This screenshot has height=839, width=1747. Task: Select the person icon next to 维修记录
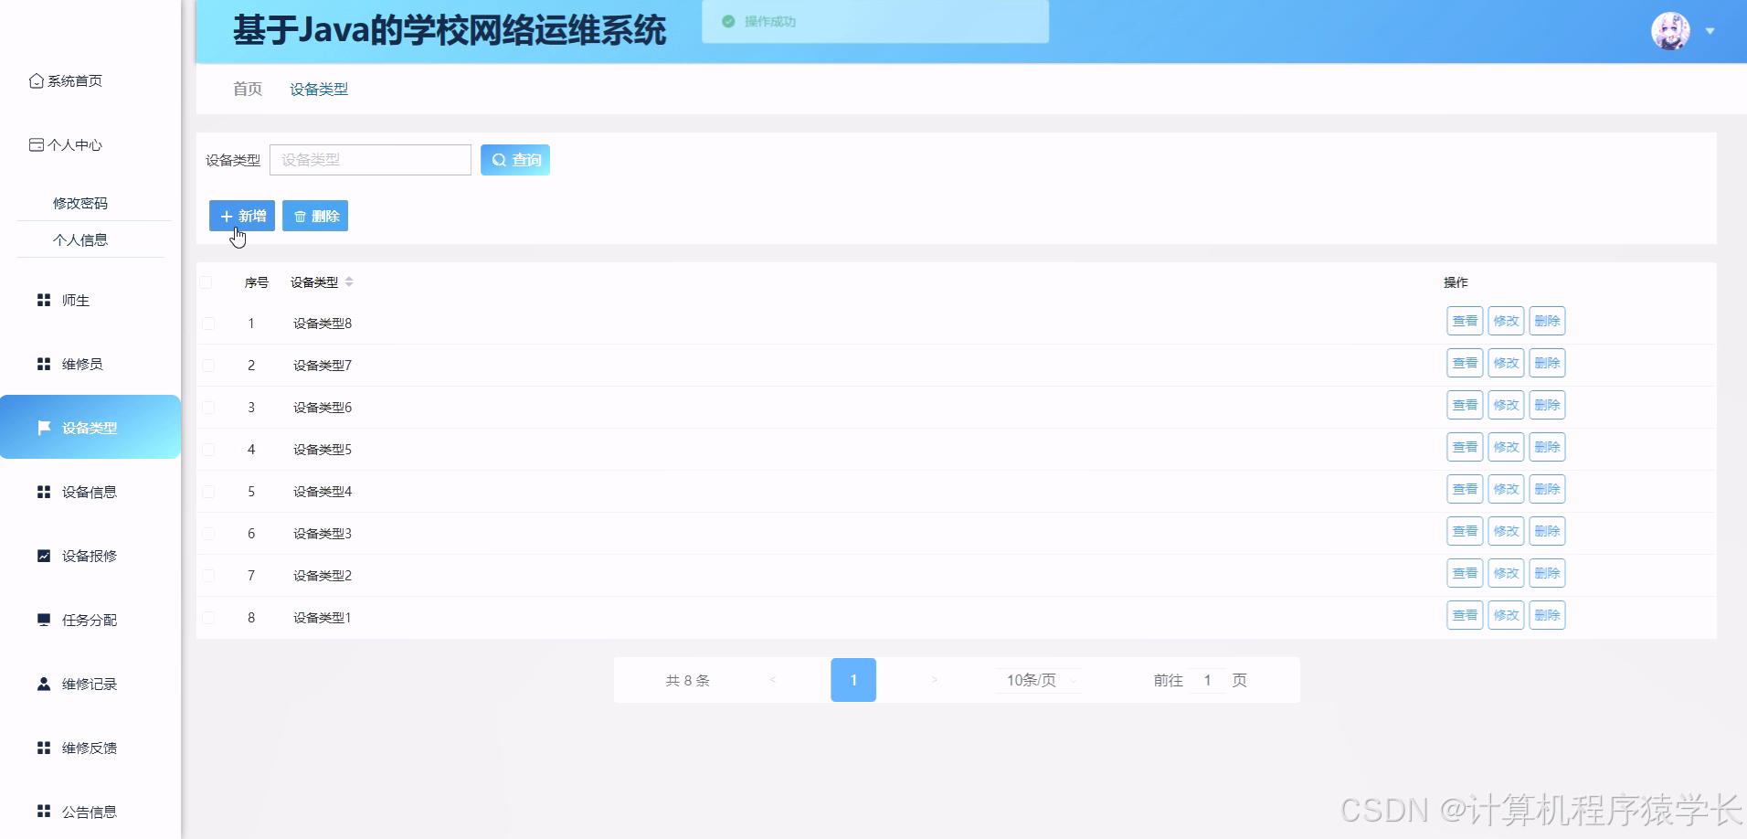click(43, 683)
